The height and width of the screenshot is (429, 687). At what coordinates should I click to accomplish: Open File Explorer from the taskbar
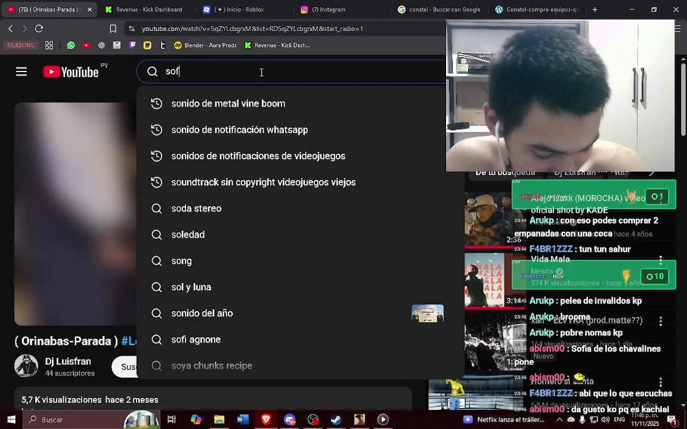219,419
